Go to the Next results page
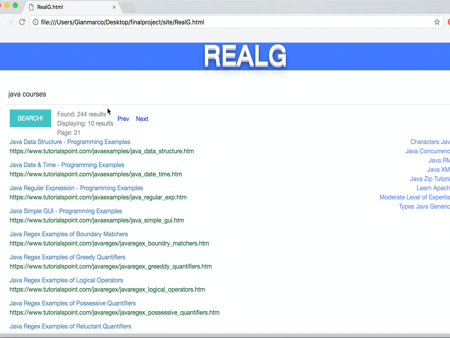 [x=142, y=119]
